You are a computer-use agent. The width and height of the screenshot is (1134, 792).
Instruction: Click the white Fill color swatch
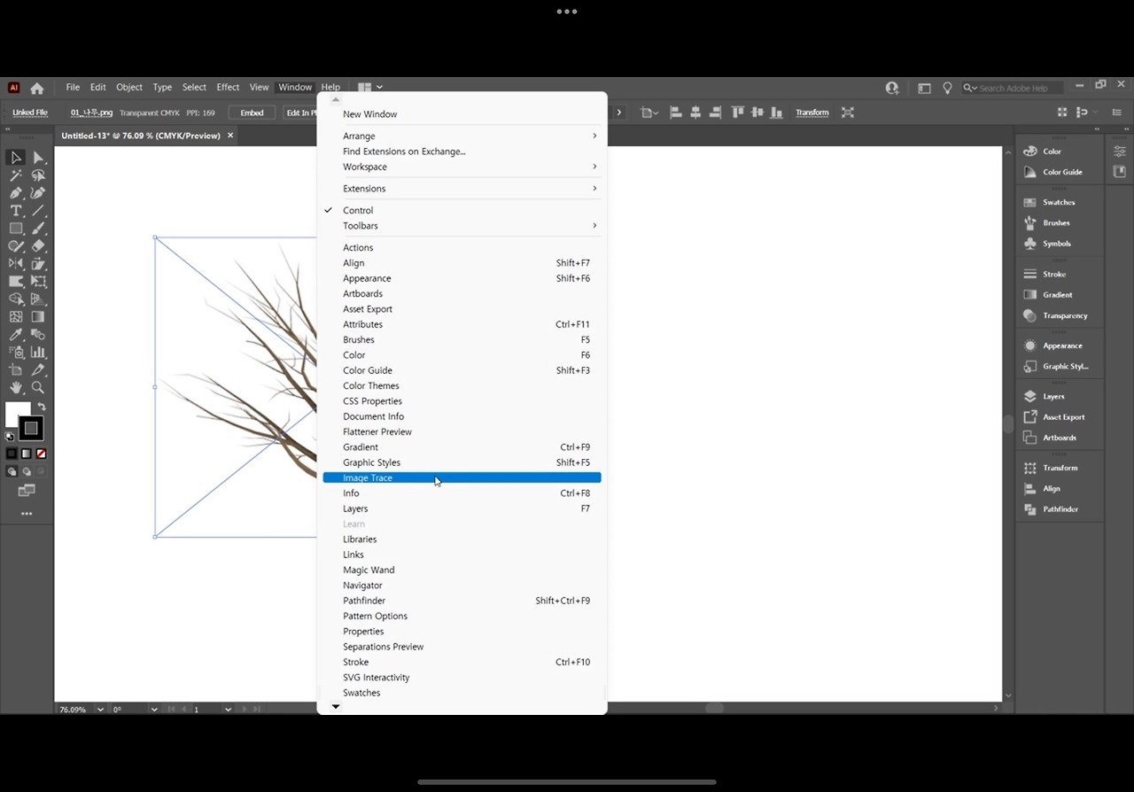(x=16, y=414)
